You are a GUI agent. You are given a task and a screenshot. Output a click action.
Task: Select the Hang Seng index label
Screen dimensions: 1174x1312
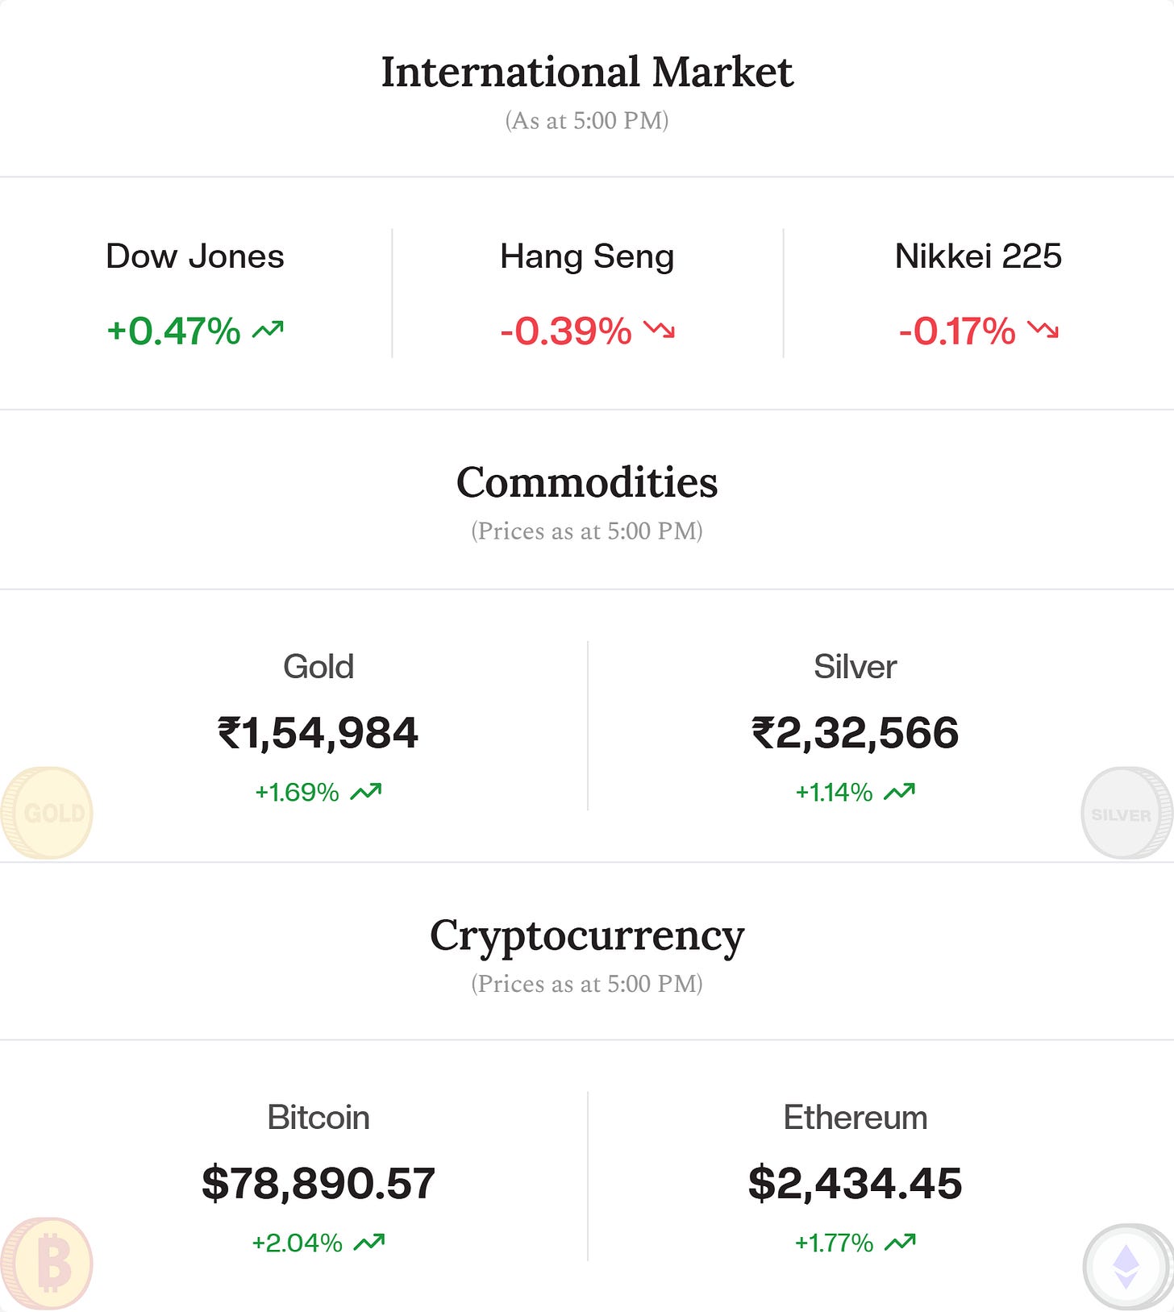(587, 258)
